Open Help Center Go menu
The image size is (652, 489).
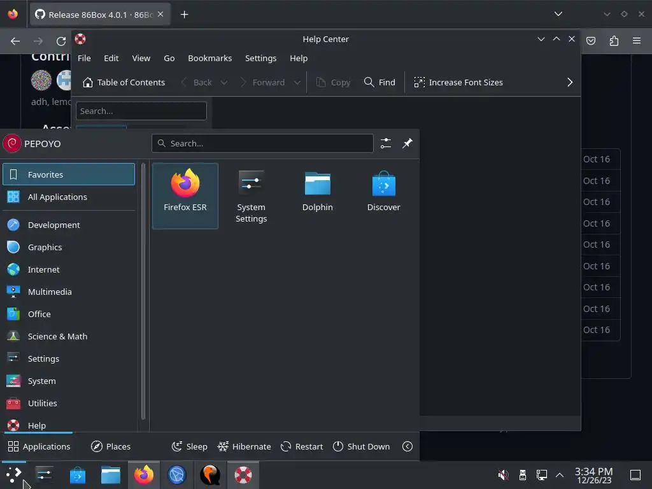(x=169, y=58)
